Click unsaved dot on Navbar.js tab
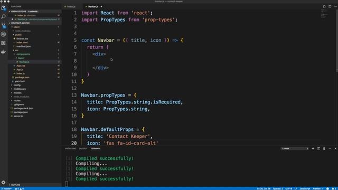The image size is (338, 190). (101, 7)
